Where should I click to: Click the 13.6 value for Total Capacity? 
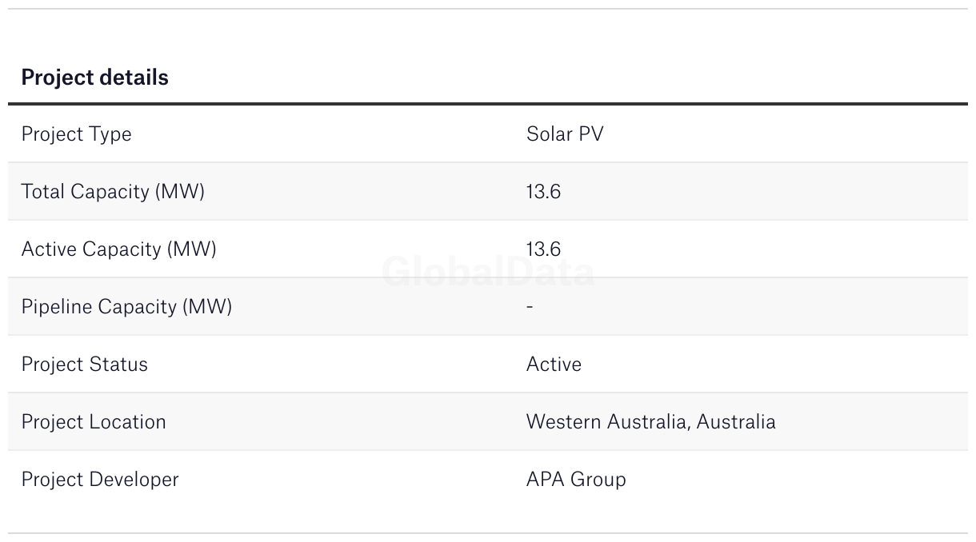(543, 191)
